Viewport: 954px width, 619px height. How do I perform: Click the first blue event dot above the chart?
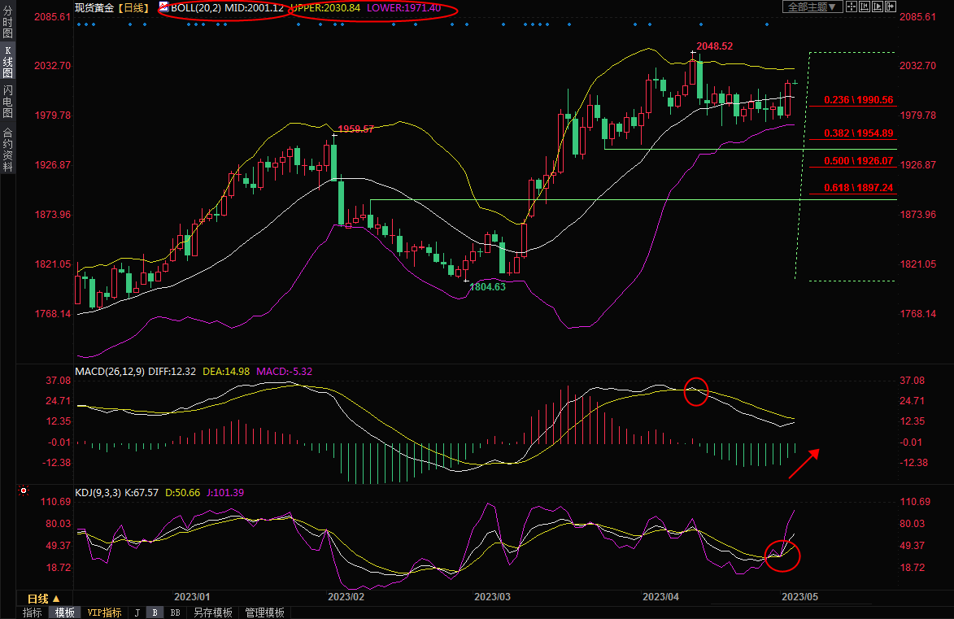coord(79,24)
